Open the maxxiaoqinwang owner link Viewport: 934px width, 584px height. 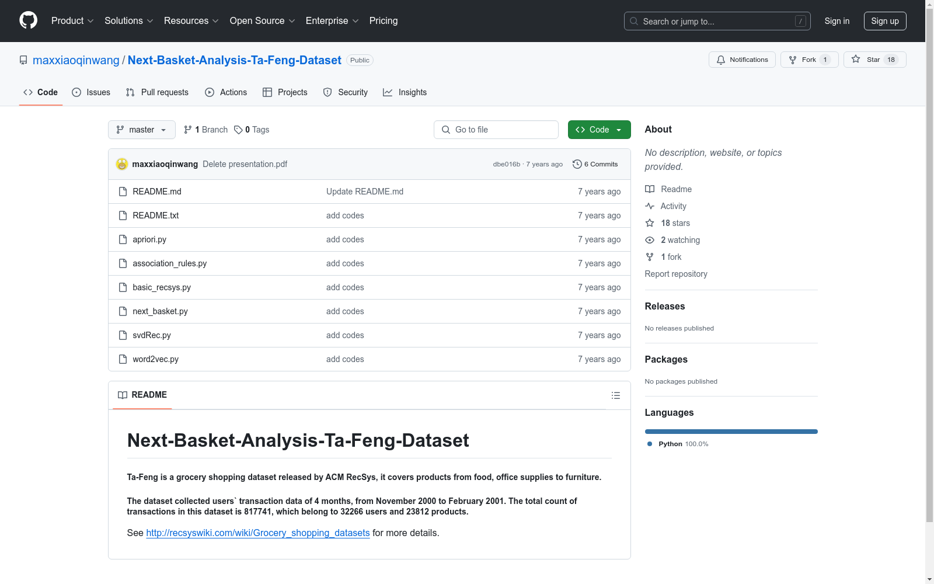[x=76, y=60]
